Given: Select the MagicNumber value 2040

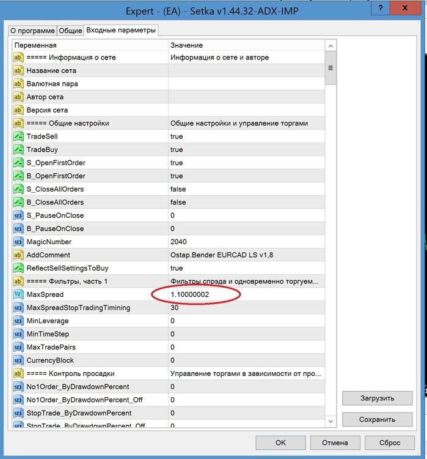Looking at the screenshot, I should pos(178,242).
